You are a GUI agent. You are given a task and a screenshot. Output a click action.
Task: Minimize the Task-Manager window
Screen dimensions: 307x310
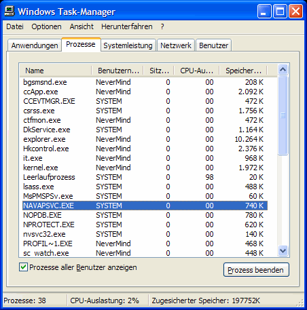[x=264, y=12]
